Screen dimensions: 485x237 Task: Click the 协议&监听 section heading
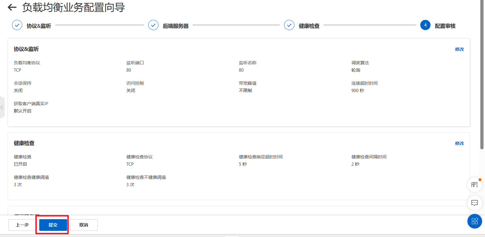click(26, 49)
